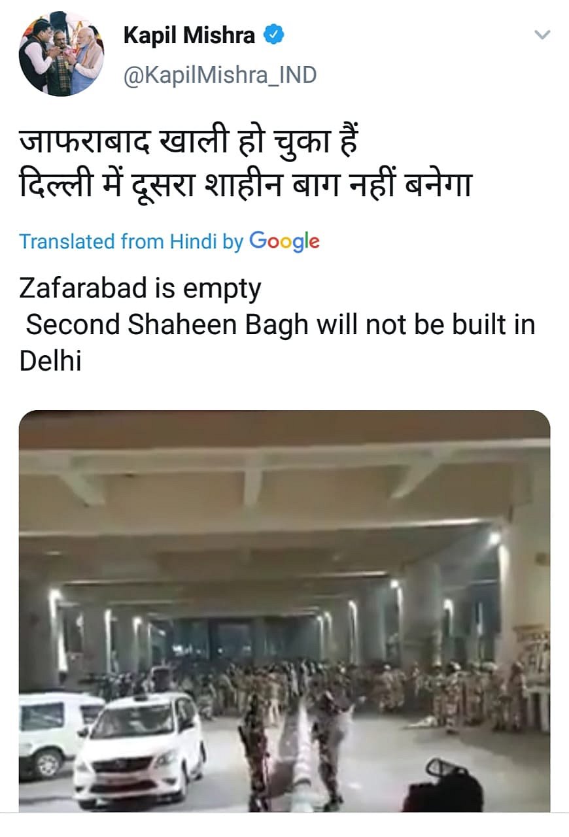Image resolution: width=569 pixels, height=837 pixels.
Task: Open Kapil Mishra's profile picture
Action: point(61,54)
